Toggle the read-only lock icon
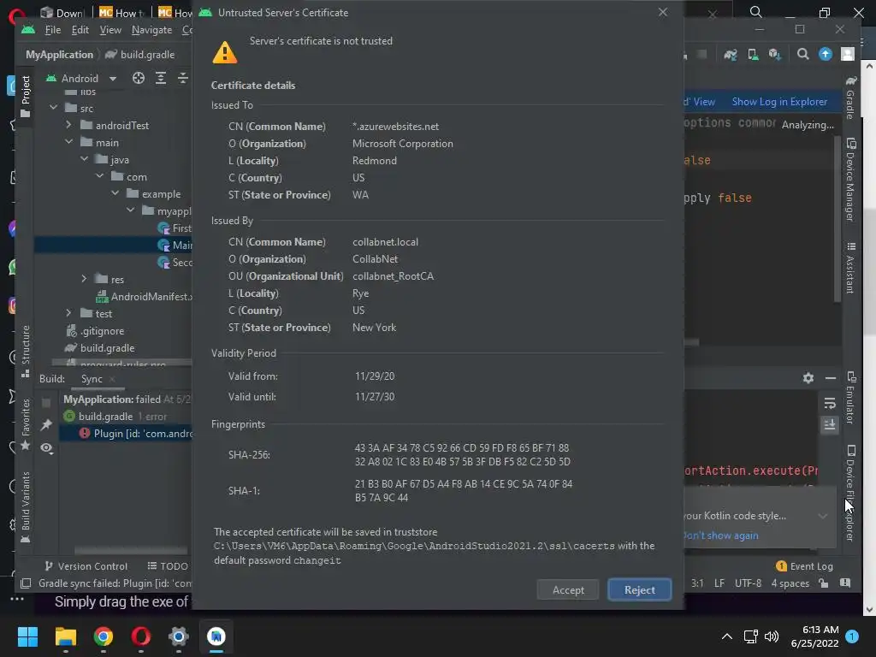Screen dimensions: 876x657 824,583
